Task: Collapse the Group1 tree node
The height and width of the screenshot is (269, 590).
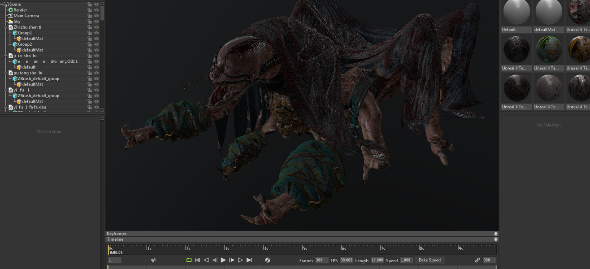Action: pyautogui.click(x=10, y=33)
